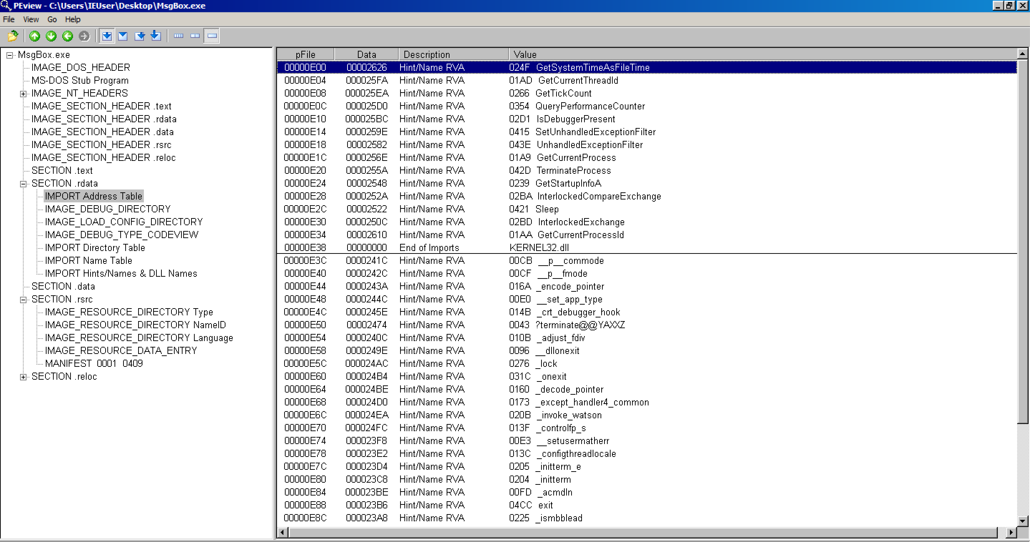Click the vertical scrollbar down arrow
The image size is (1030, 542).
(1022, 521)
